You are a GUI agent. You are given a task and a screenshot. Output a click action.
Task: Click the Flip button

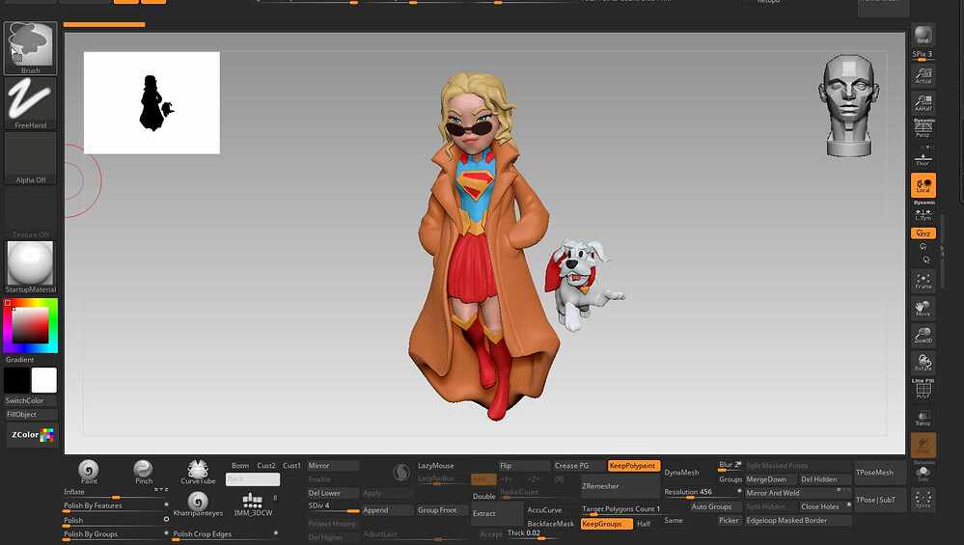[524, 466]
